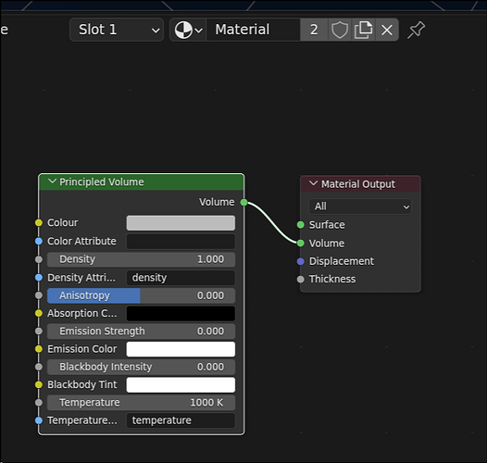This screenshot has width=487, height=463.
Task: Edit the density attribute field
Action: point(181,278)
